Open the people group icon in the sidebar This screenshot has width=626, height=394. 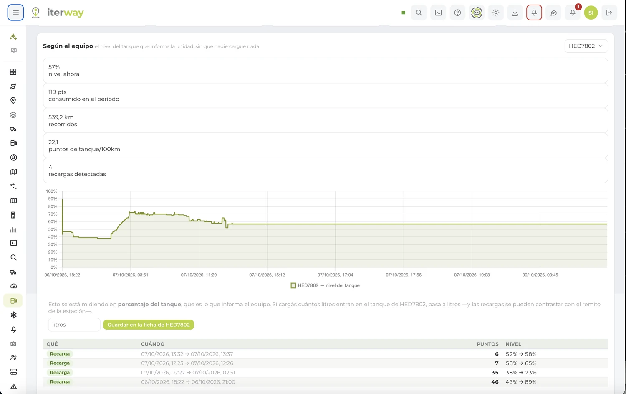(x=13, y=358)
